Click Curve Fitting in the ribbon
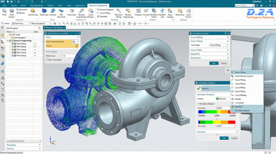Viewport: 276px width, 154px height. pyautogui.click(x=103, y=13)
